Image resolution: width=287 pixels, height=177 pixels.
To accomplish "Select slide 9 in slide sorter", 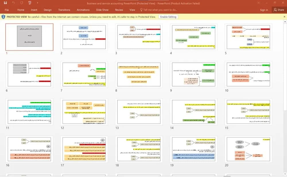I will [193, 74].
